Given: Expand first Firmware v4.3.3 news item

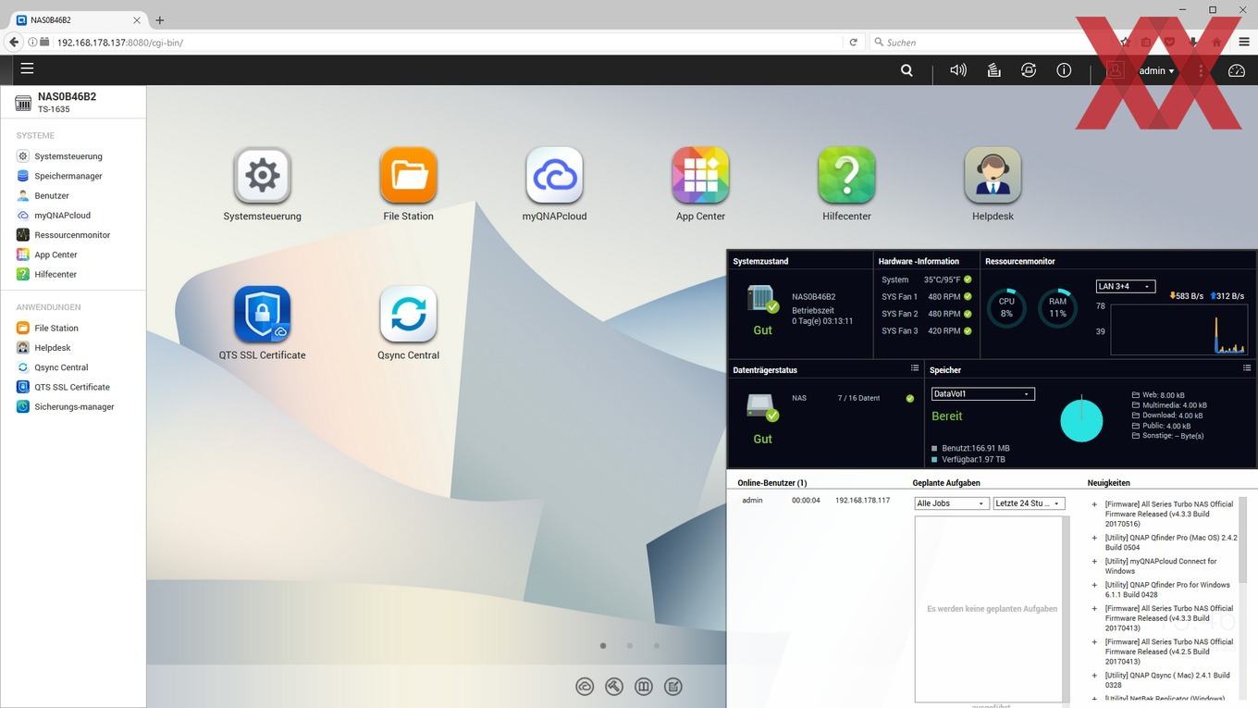Looking at the screenshot, I should [1094, 504].
